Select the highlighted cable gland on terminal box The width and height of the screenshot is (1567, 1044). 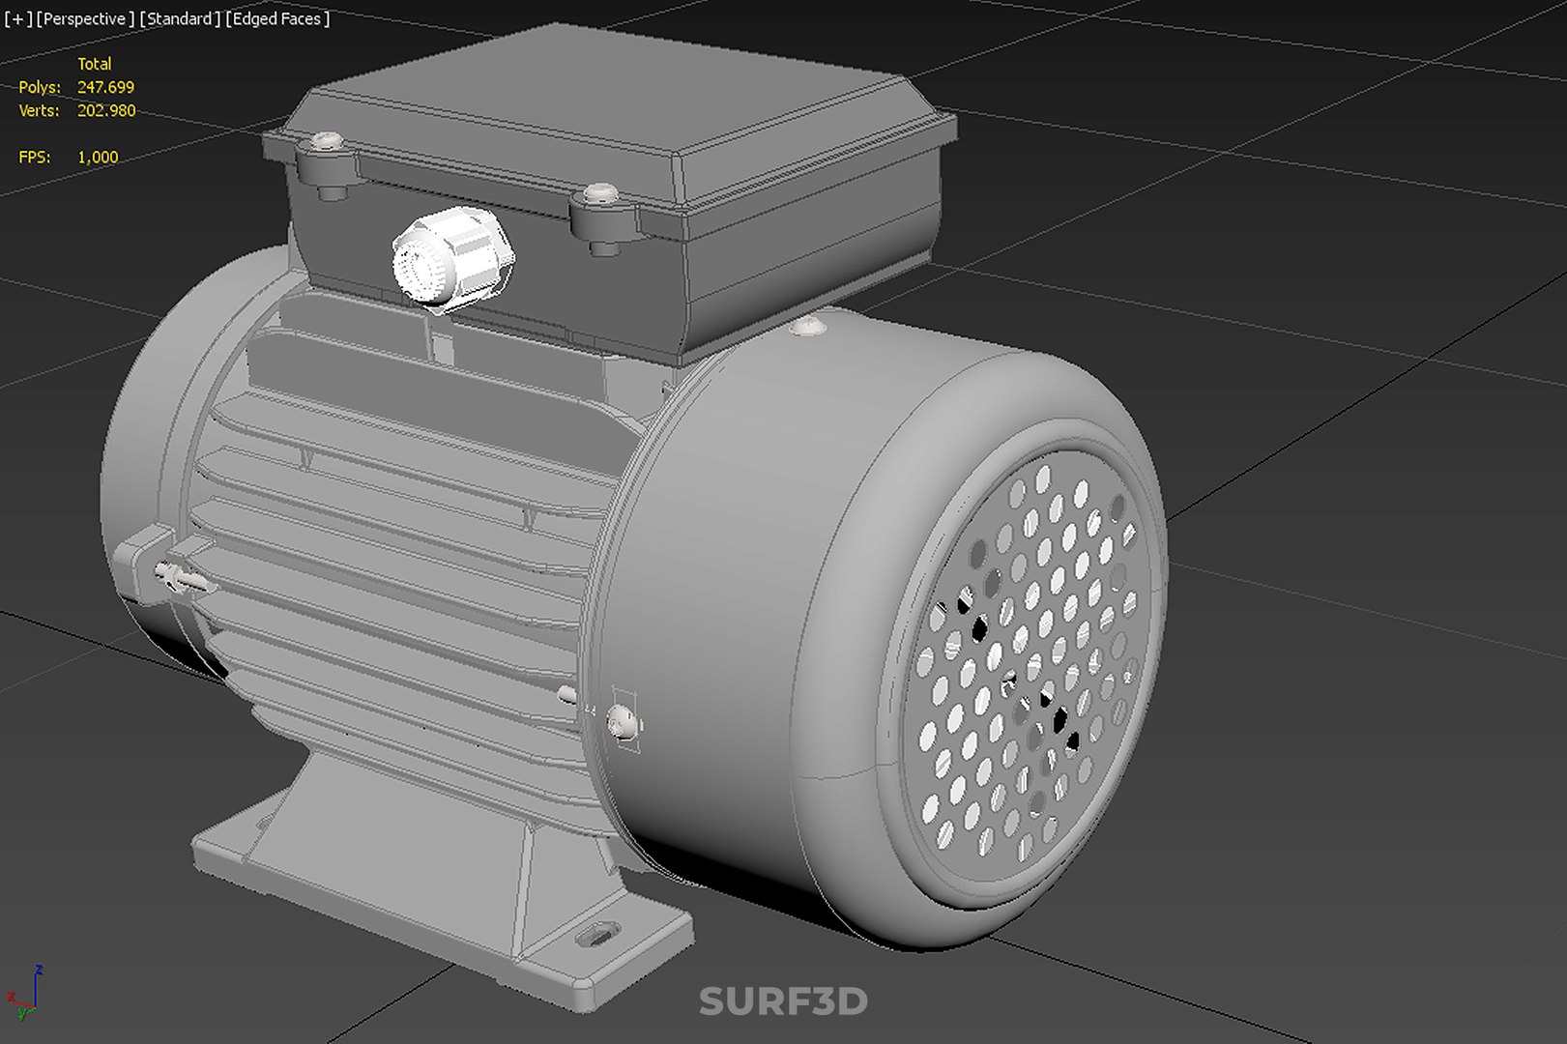click(452, 261)
